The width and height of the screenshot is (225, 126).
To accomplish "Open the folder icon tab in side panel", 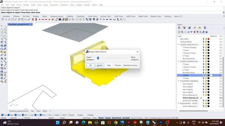I will [x=200, y=28].
